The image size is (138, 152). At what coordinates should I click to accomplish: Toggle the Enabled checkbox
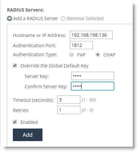tap(15, 122)
